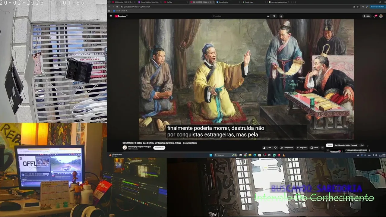This screenshot has width=386, height=217.
Task: Go back with browser back arrow
Action: [109, 7]
